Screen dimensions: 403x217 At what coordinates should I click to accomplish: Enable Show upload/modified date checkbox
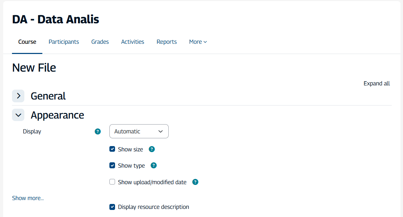pos(112,182)
